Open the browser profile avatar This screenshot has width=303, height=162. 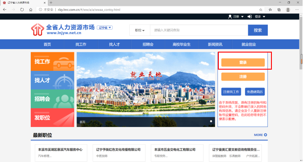point(288,10)
